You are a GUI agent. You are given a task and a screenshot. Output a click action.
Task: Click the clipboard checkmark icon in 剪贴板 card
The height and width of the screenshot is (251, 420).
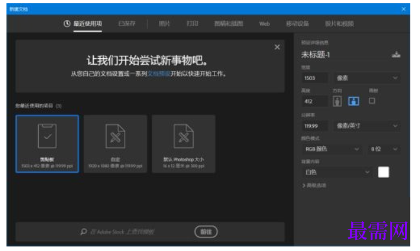click(47, 136)
